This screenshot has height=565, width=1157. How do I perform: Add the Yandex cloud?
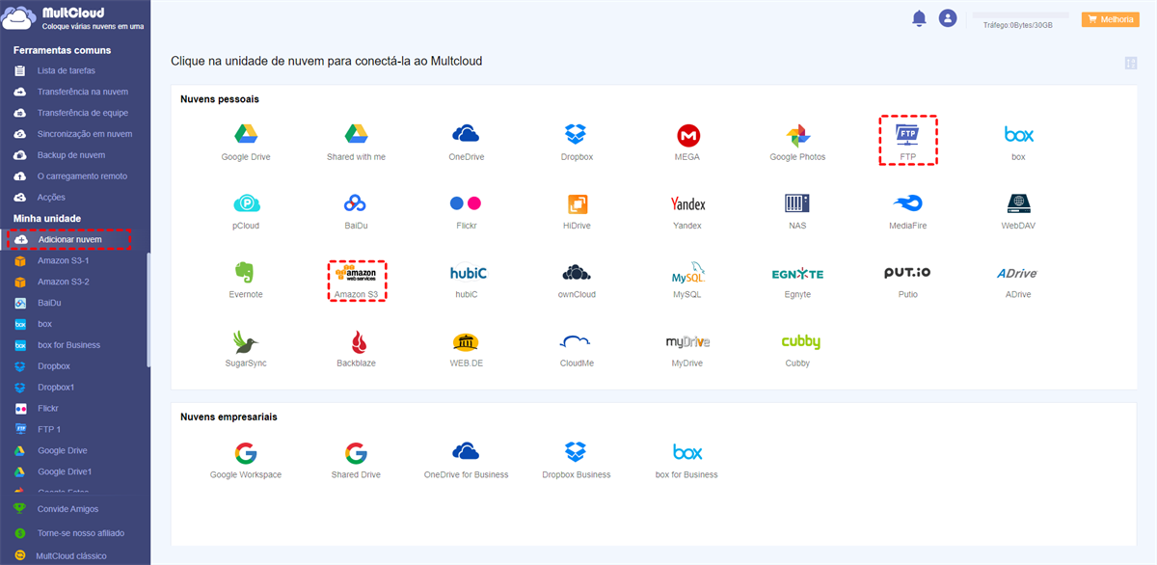coord(687,203)
